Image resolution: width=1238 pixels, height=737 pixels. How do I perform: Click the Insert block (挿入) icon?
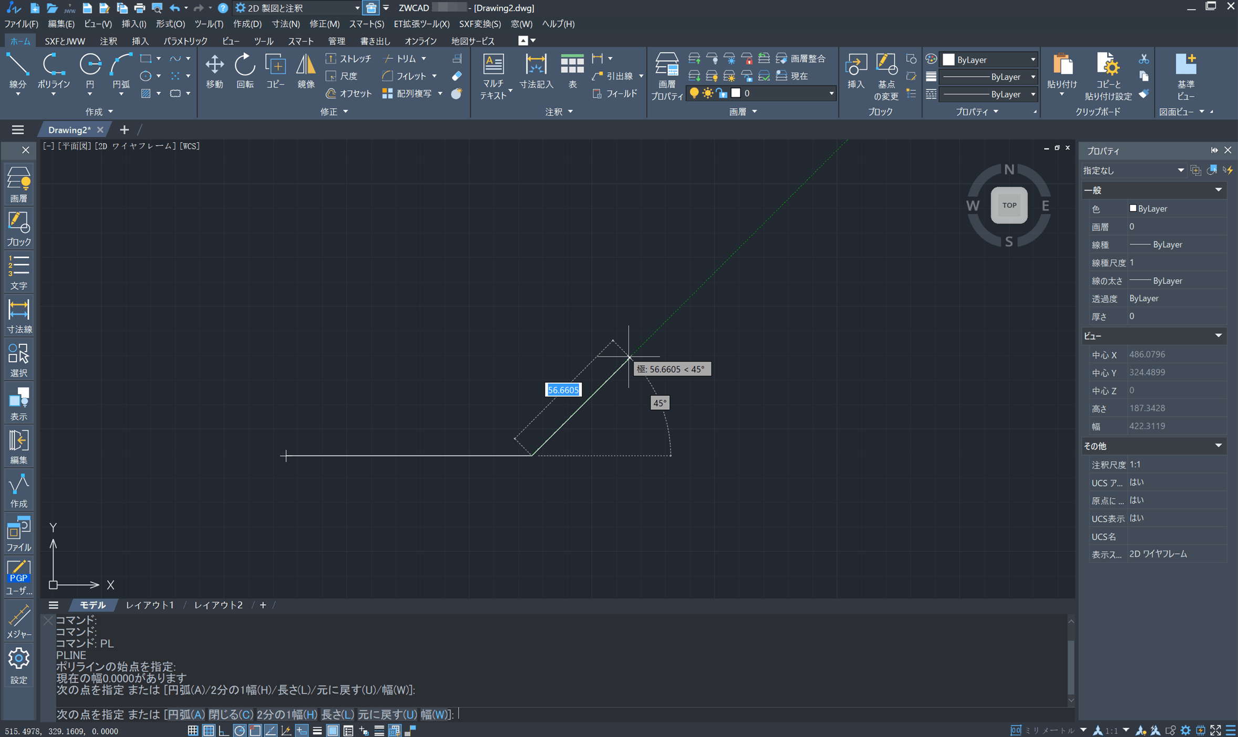tap(855, 71)
